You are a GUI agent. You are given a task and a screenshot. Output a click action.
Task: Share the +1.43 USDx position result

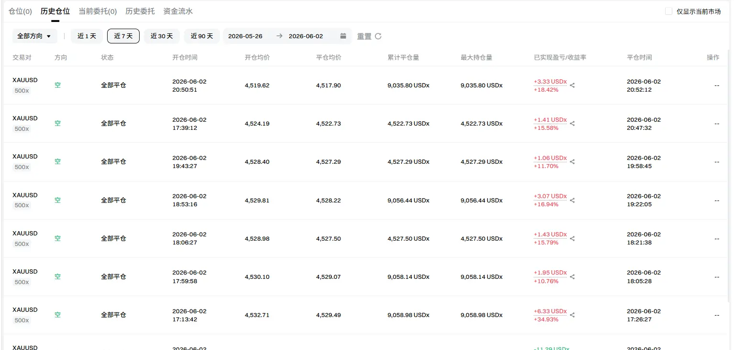click(x=572, y=239)
